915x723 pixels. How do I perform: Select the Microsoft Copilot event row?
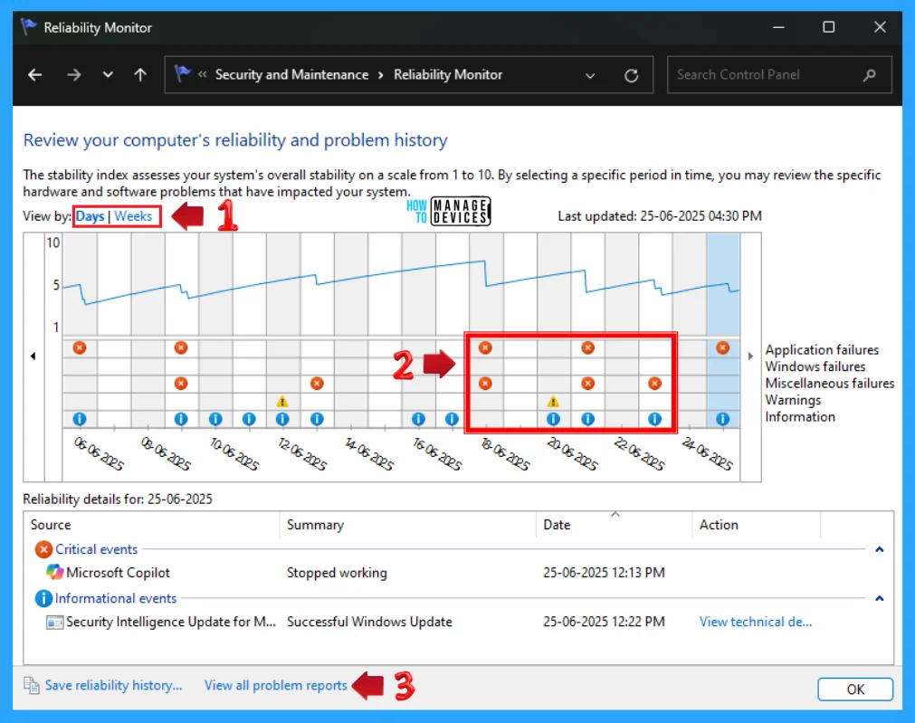pyautogui.click(x=458, y=573)
